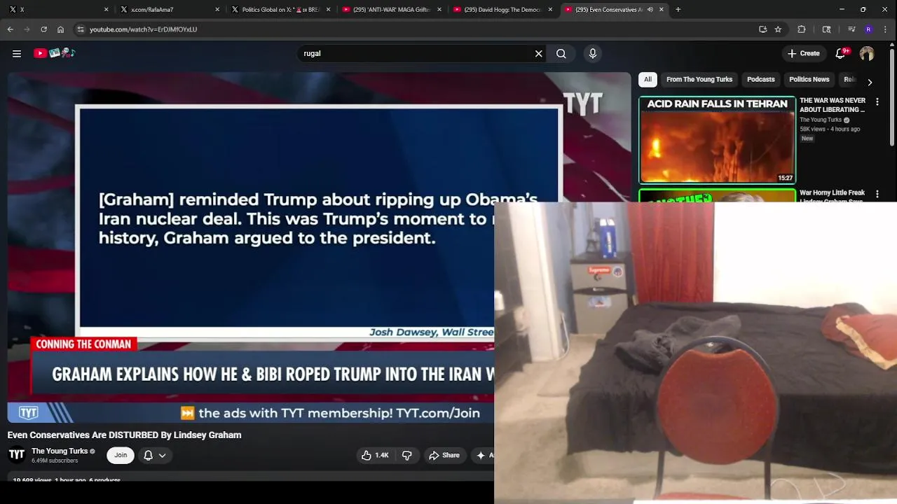
Task: Expand the notification bell dropdown
Action: [155, 455]
